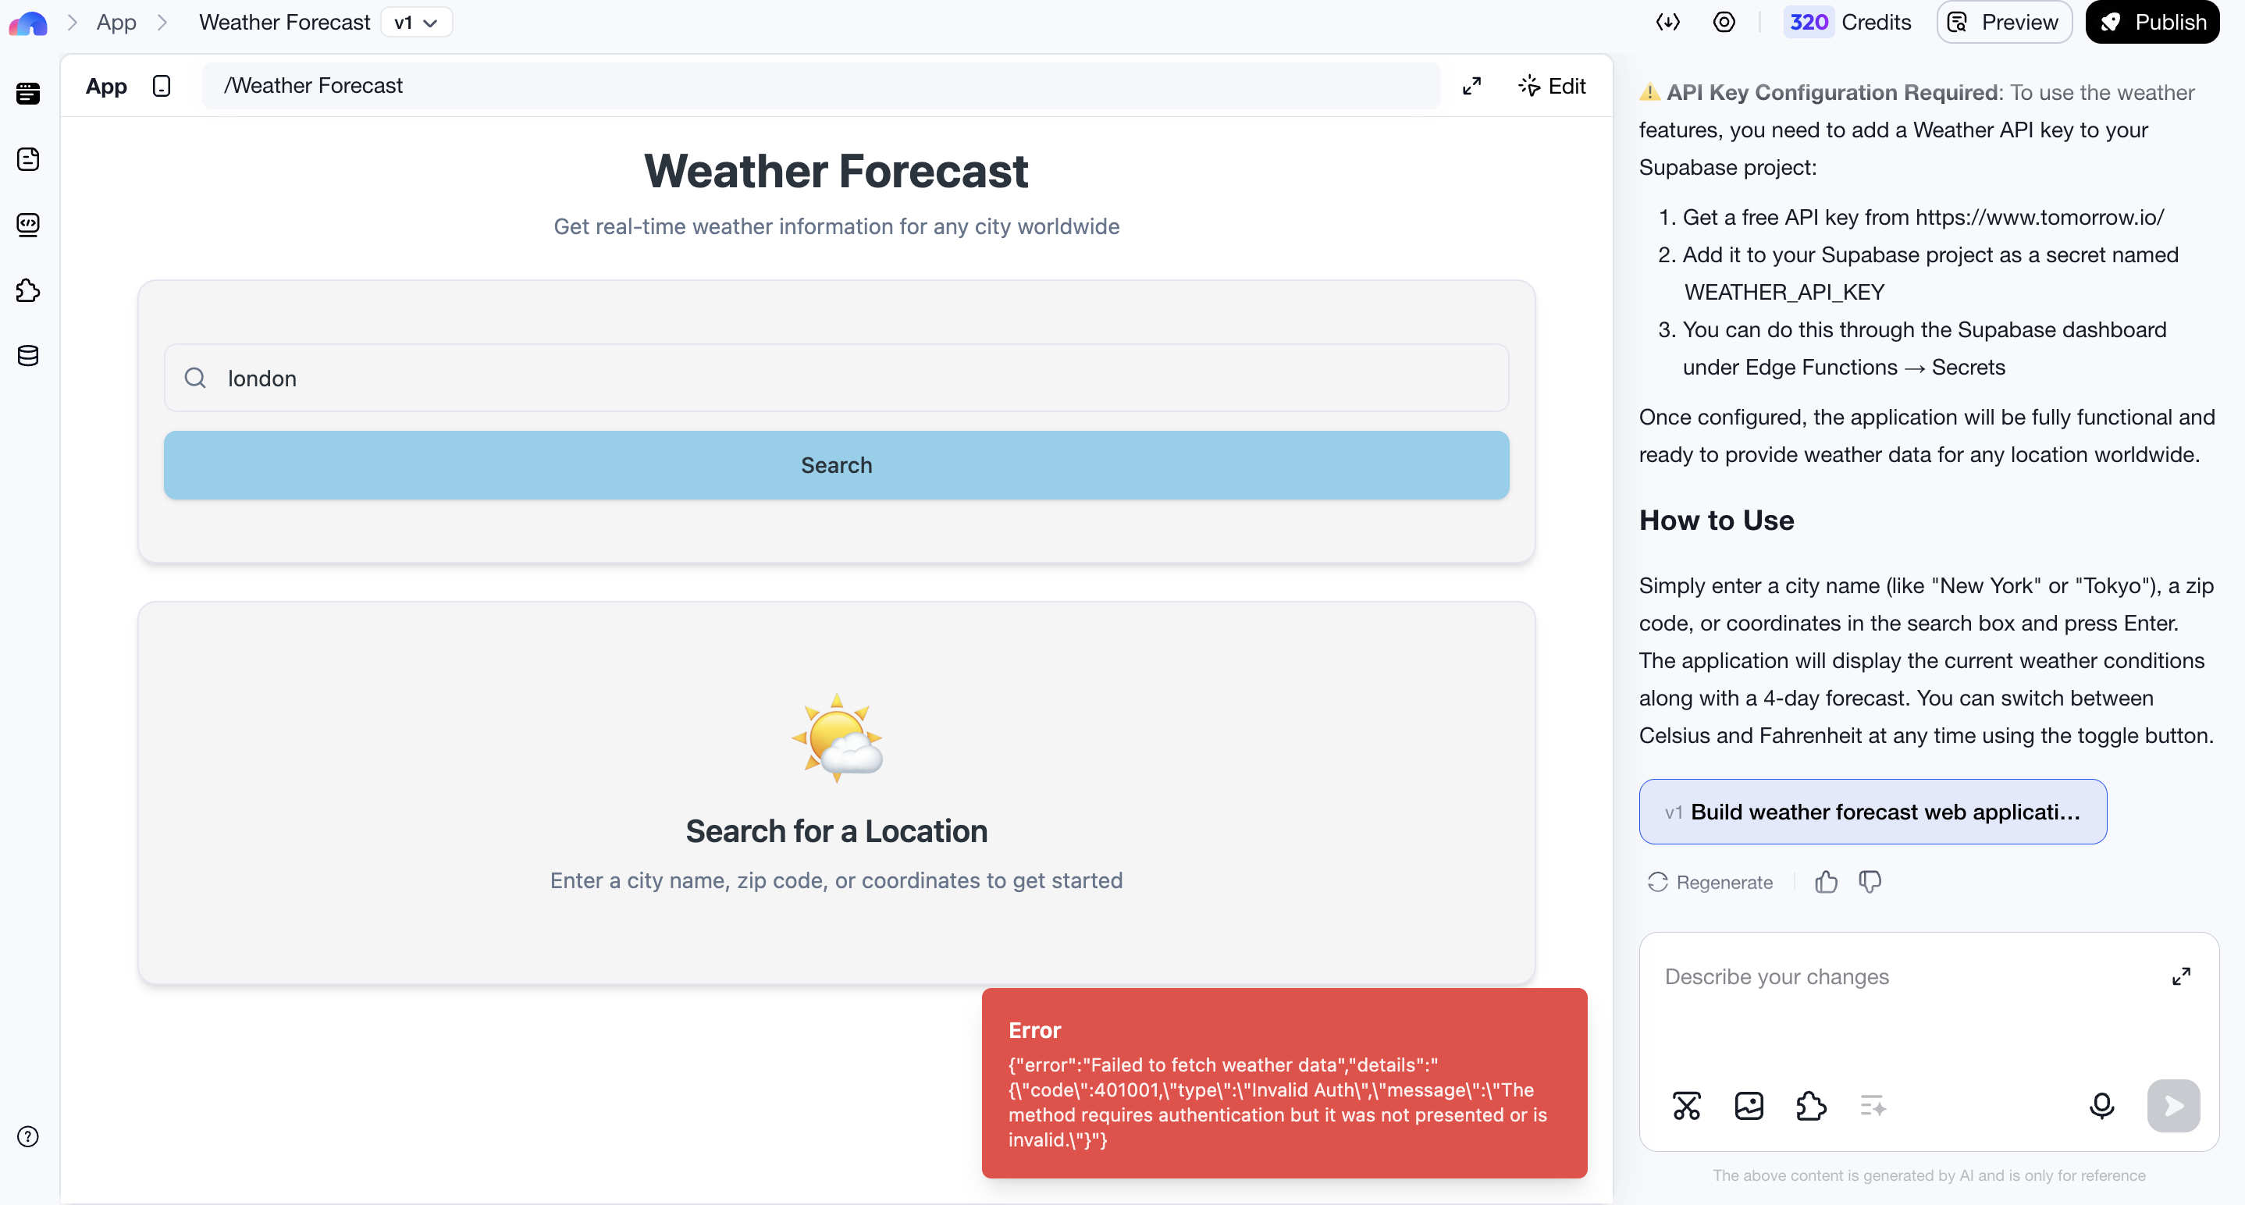Click the black Publish button
2245x1205 pixels.
click(2152, 22)
